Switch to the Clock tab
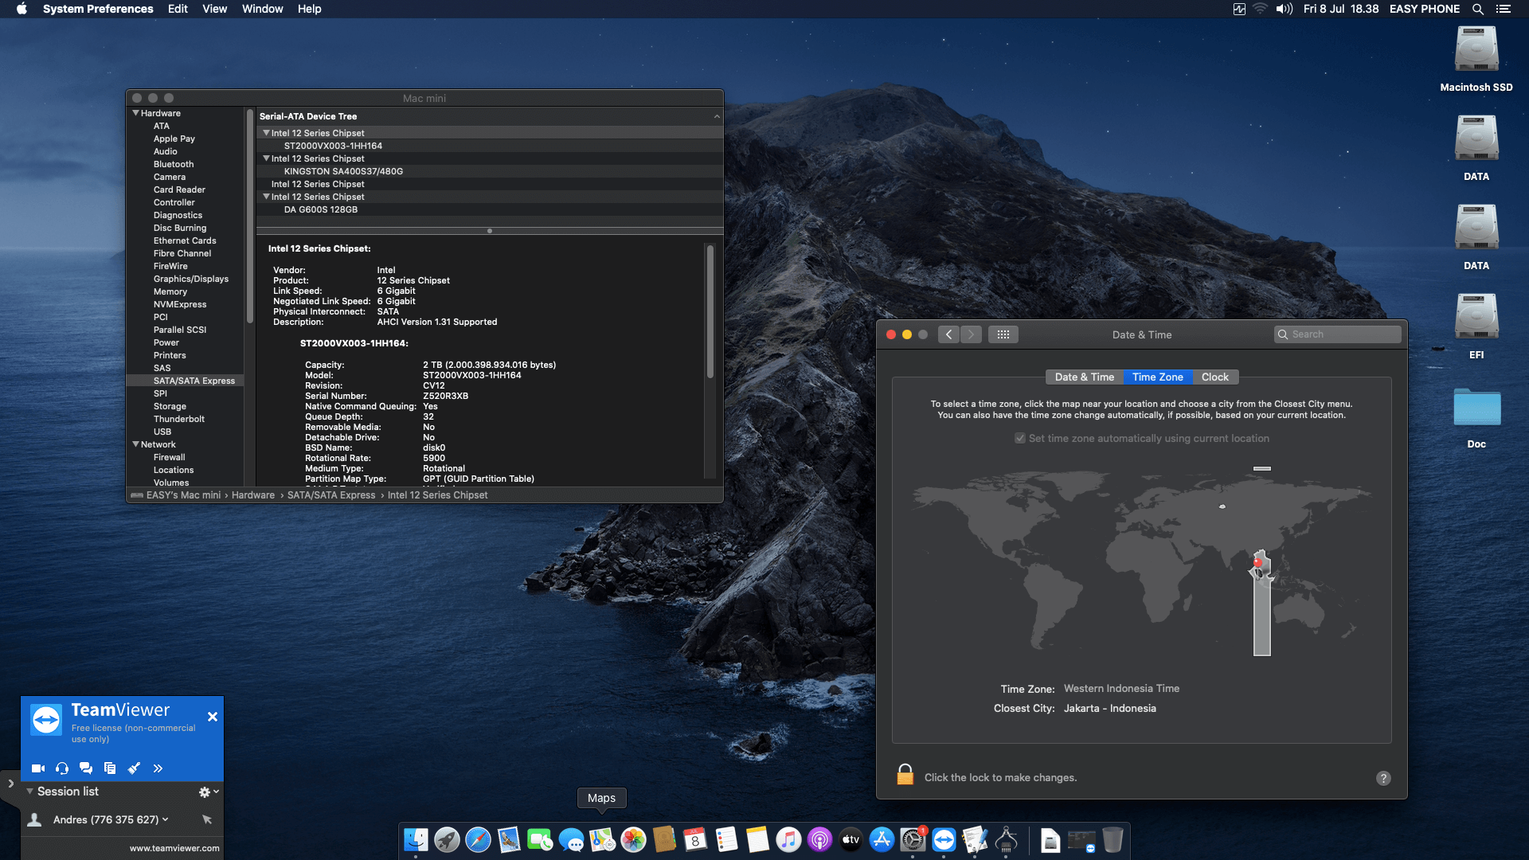 pos(1214,377)
